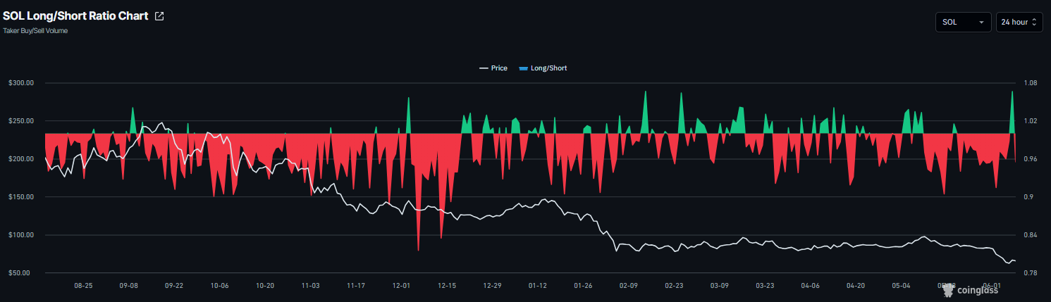1051x302 pixels.
Task: Click the 02-09 date label on axis
Action: point(629,286)
